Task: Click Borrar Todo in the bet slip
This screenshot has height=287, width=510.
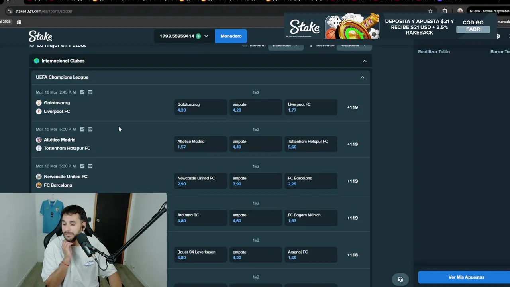Action: 500,51
